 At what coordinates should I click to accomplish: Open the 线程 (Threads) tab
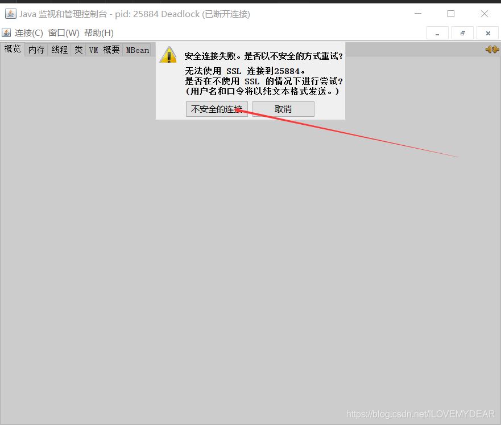pos(59,50)
